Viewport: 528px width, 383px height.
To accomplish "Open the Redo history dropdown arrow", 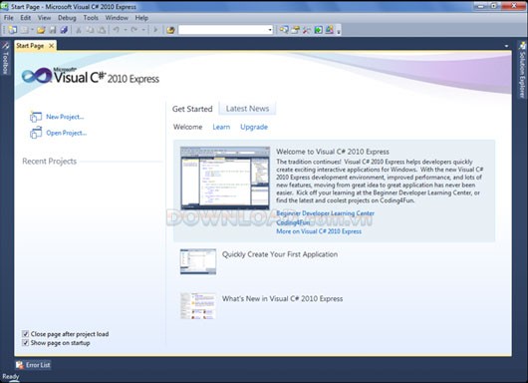I will [143, 30].
